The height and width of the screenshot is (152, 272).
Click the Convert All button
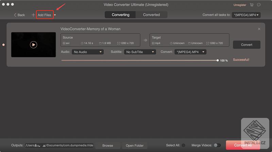click(243, 145)
